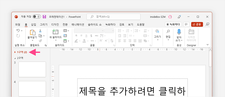Click the Reset slide icon
225x97 pixels.
coord(65,36)
